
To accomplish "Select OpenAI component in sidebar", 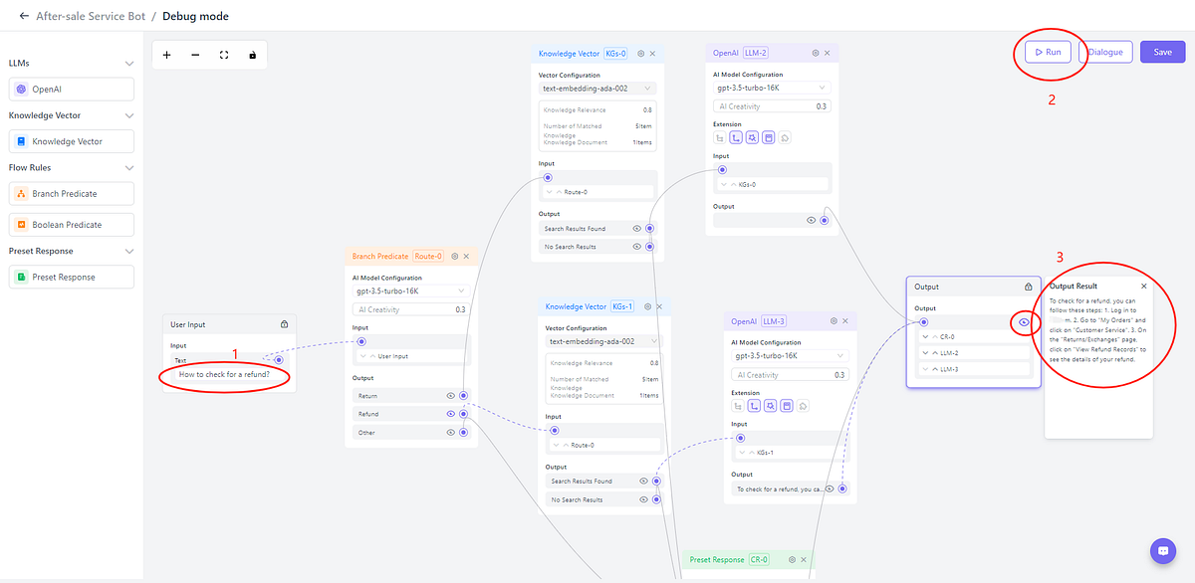I will (71, 90).
